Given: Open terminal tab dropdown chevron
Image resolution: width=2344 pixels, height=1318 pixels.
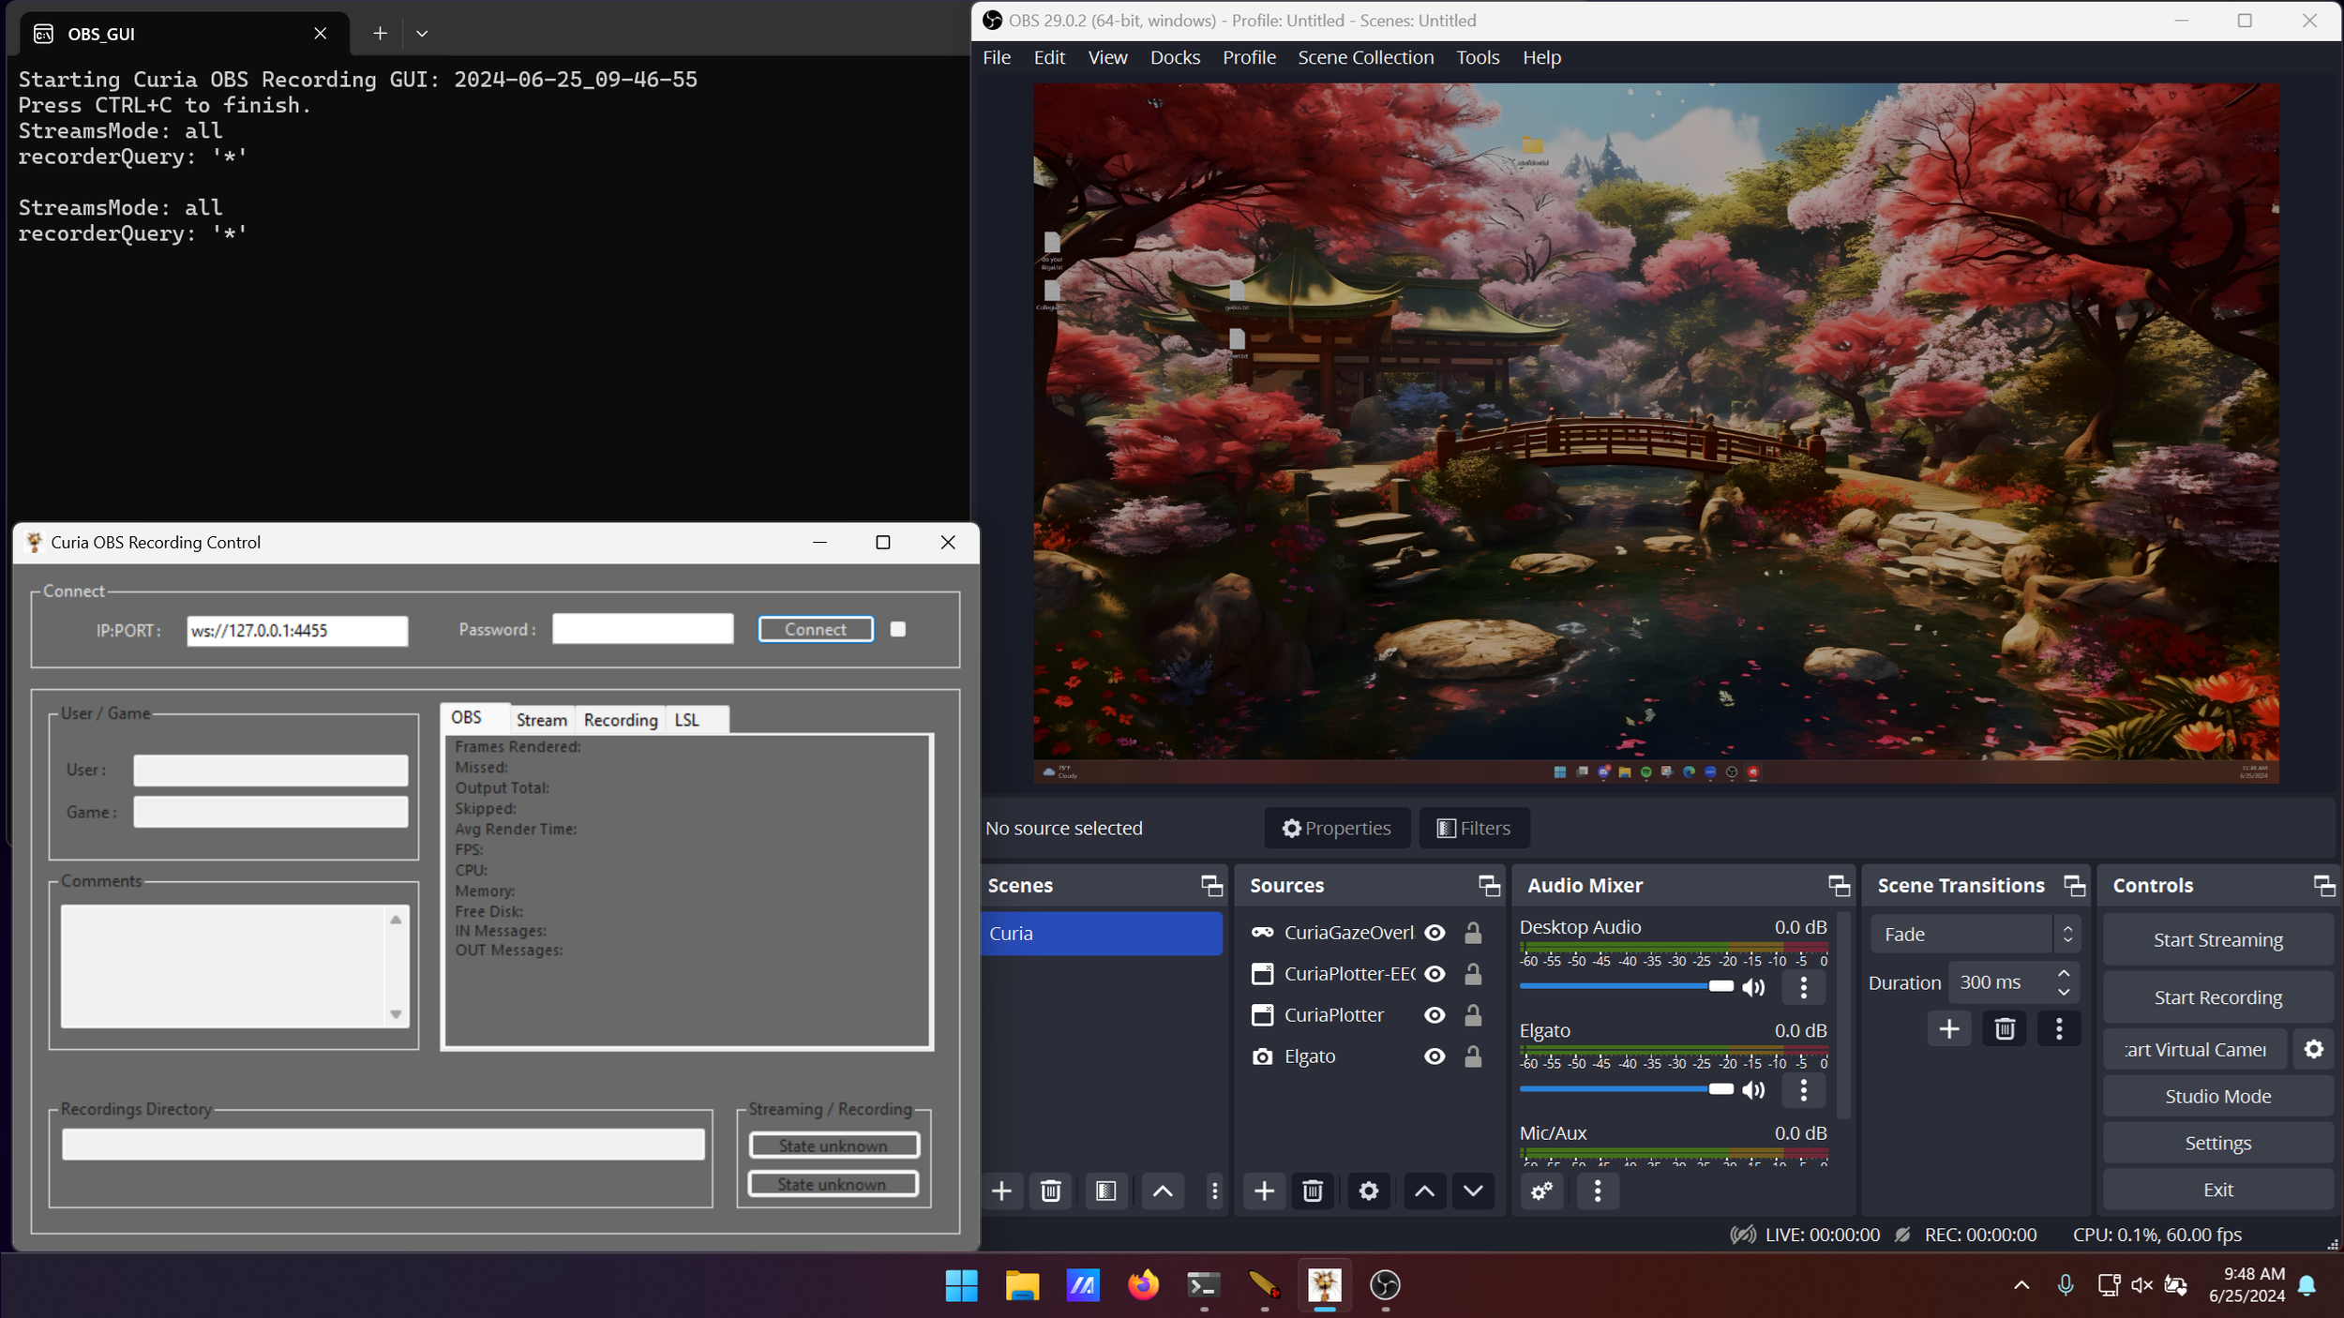Looking at the screenshot, I should [422, 34].
